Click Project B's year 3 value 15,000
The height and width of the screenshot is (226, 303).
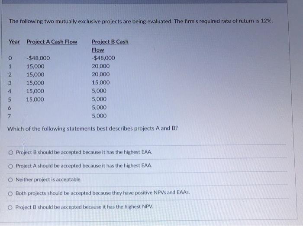click(101, 83)
